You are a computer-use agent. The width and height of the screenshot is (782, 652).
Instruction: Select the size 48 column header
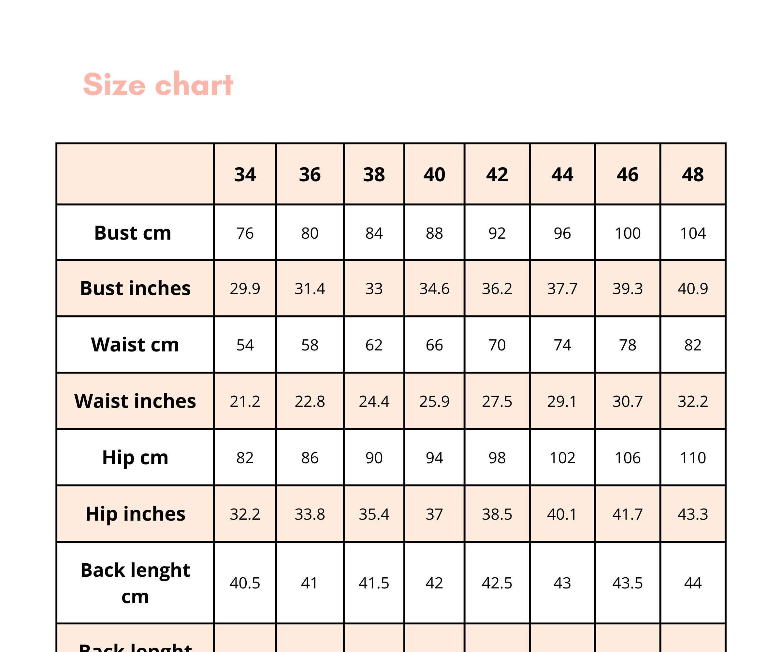point(693,174)
